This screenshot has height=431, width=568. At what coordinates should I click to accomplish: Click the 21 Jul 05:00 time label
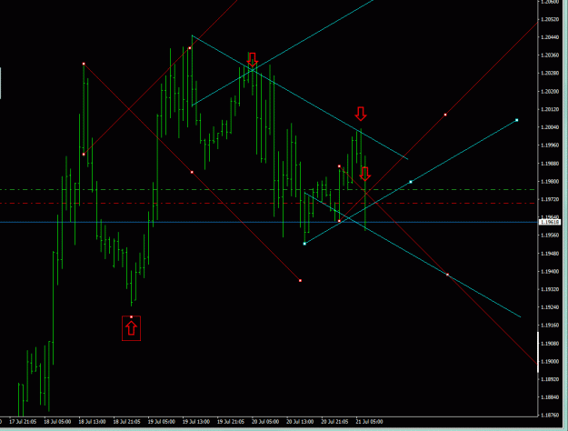click(x=370, y=422)
